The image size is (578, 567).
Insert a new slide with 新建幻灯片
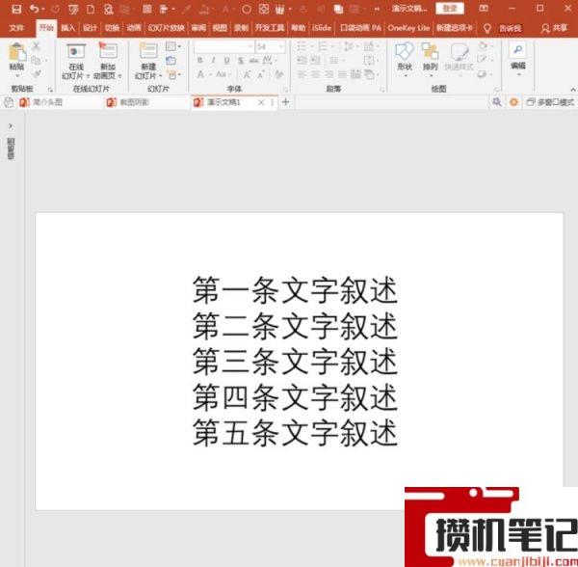pos(148,61)
